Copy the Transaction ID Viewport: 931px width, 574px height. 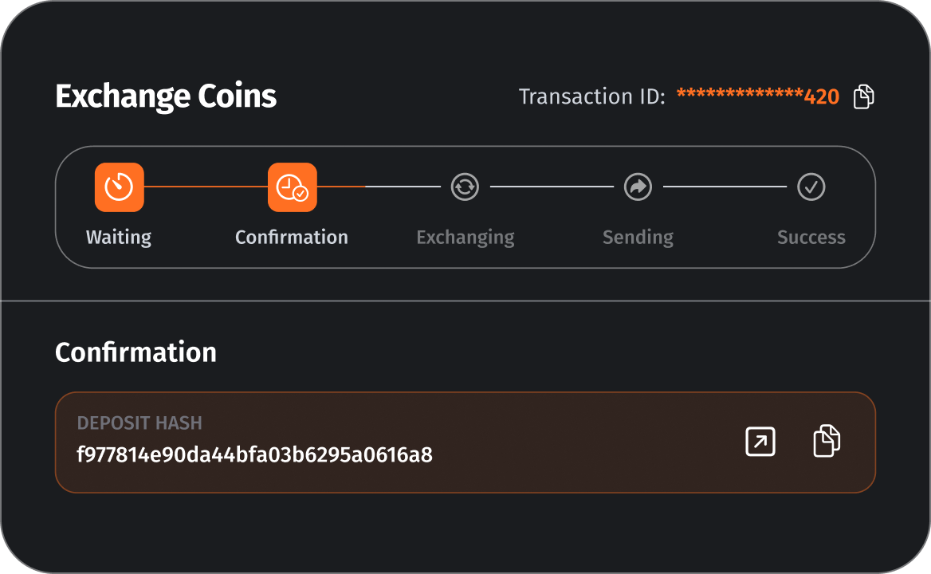pos(863,96)
